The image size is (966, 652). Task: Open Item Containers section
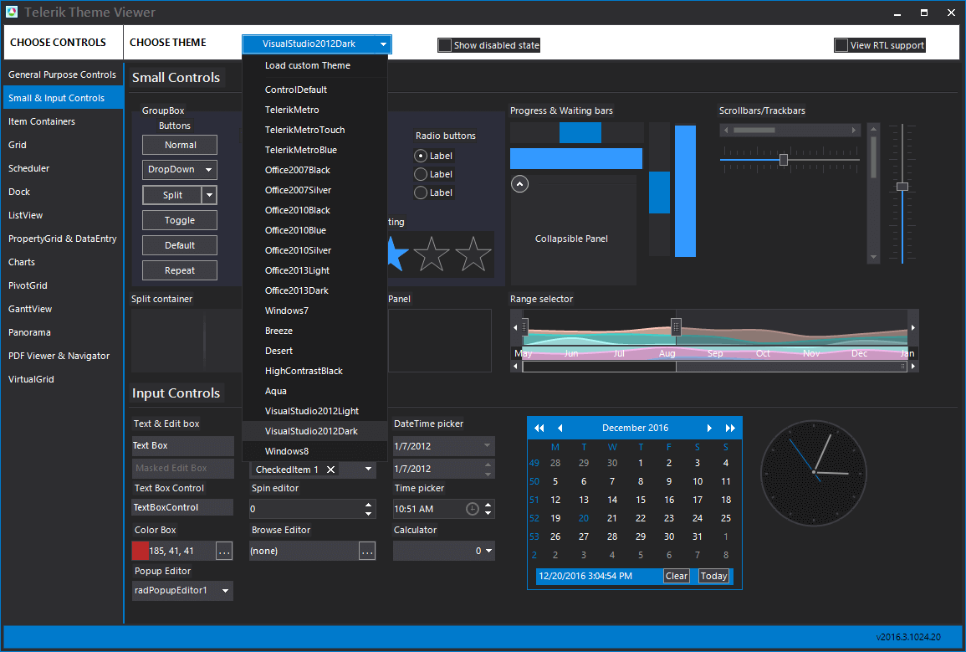(62, 121)
